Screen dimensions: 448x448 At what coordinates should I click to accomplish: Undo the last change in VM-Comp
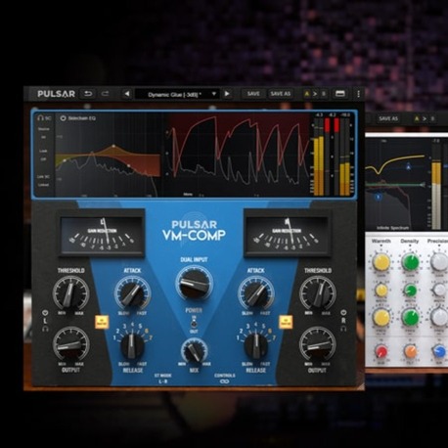point(88,94)
